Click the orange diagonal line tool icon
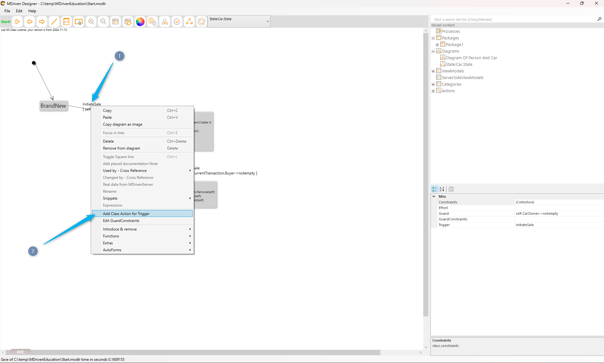Viewport: 604px width, 363px height. (x=54, y=22)
